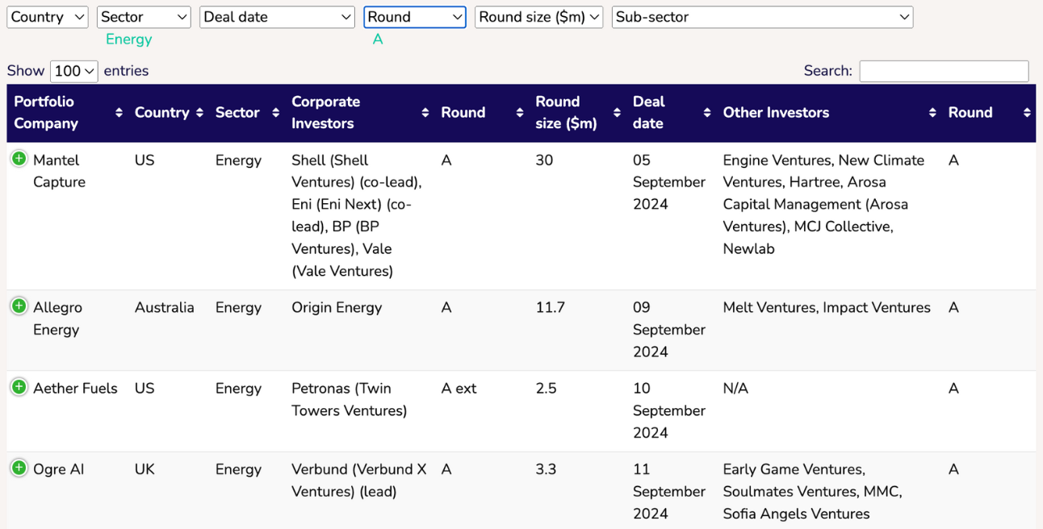Open the Sub-sector filter dropdown
Viewport: 1043px width, 529px height.
click(762, 17)
